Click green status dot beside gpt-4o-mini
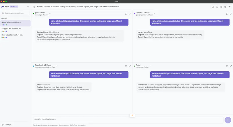 33,14
